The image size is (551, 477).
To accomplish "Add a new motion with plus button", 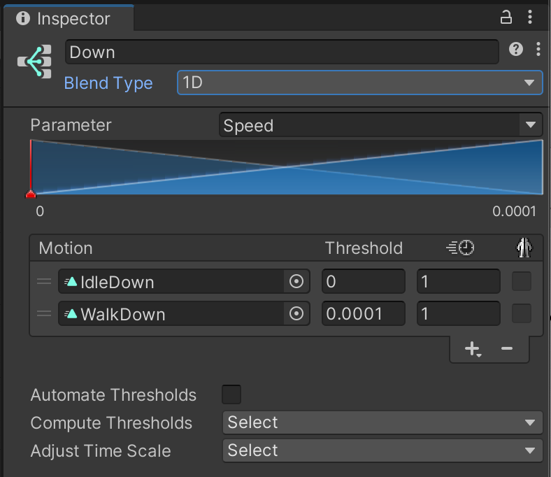I will (473, 349).
